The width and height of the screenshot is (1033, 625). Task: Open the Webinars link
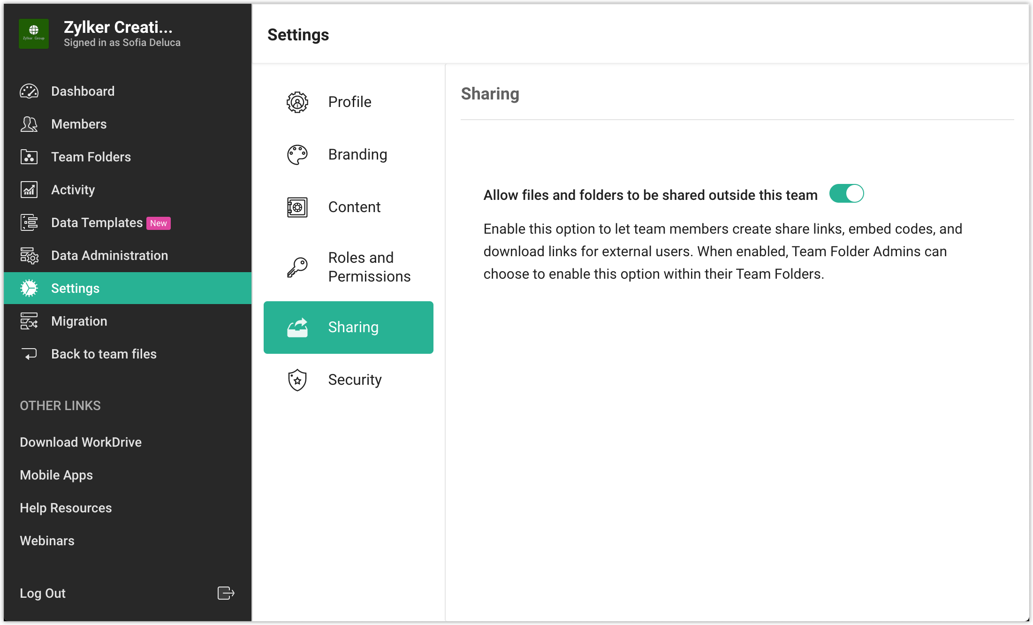click(47, 541)
